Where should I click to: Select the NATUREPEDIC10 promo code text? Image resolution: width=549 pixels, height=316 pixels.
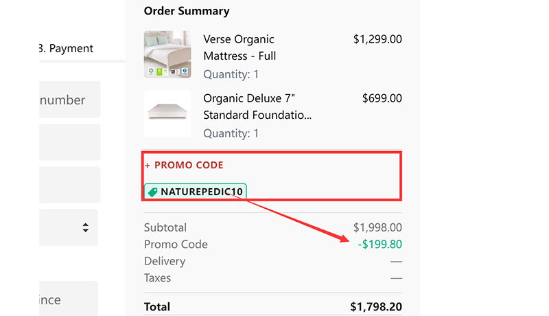pos(201,192)
